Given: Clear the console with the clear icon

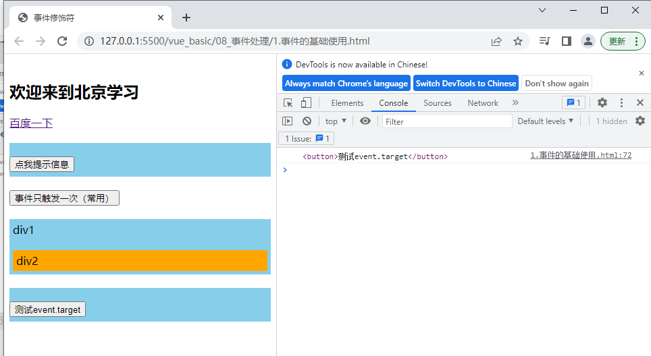Looking at the screenshot, I should click(x=307, y=121).
